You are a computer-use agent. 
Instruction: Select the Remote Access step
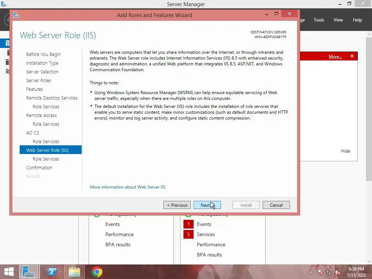[41, 115]
